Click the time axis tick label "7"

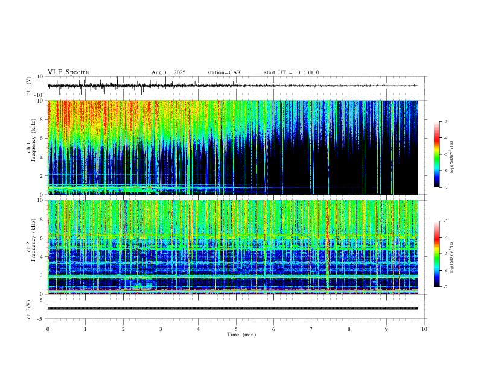click(311, 329)
